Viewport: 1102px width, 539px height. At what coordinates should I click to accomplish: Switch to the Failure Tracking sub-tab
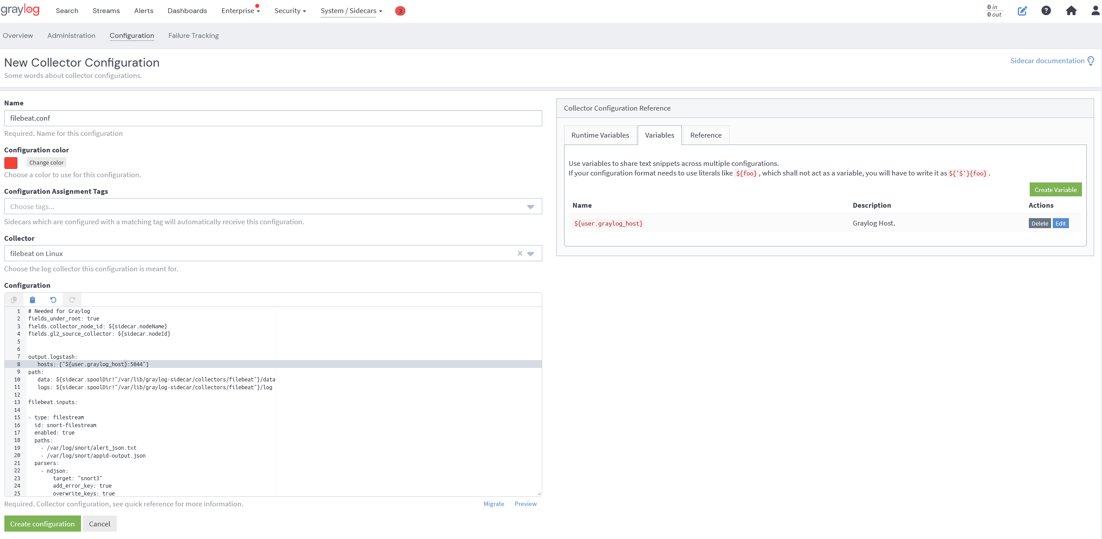click(x=193, y=36)
